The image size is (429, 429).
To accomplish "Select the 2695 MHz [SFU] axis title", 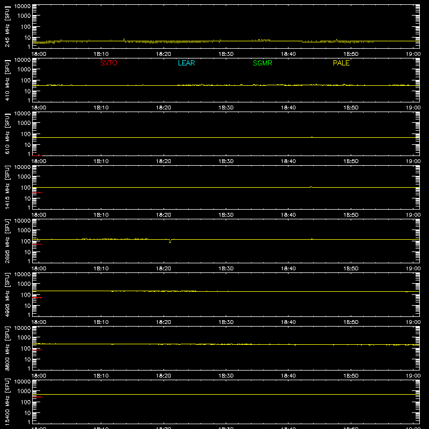I will pyautogui.click(x=7, y=241).
